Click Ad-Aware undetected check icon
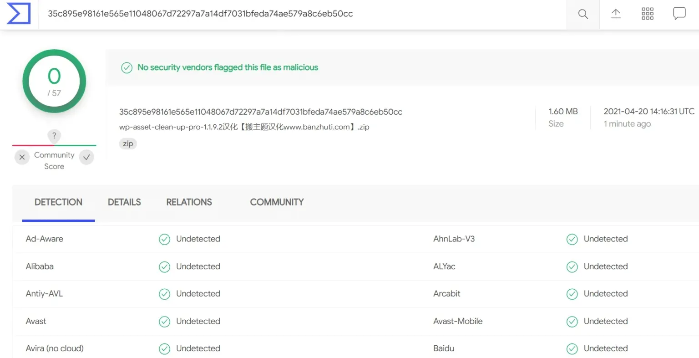 [164, 239]
